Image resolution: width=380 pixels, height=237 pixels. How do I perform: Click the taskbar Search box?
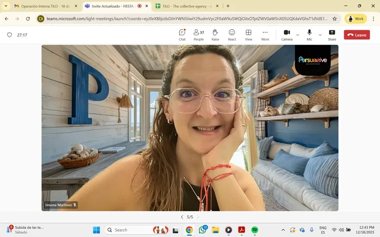coord(136,230)
